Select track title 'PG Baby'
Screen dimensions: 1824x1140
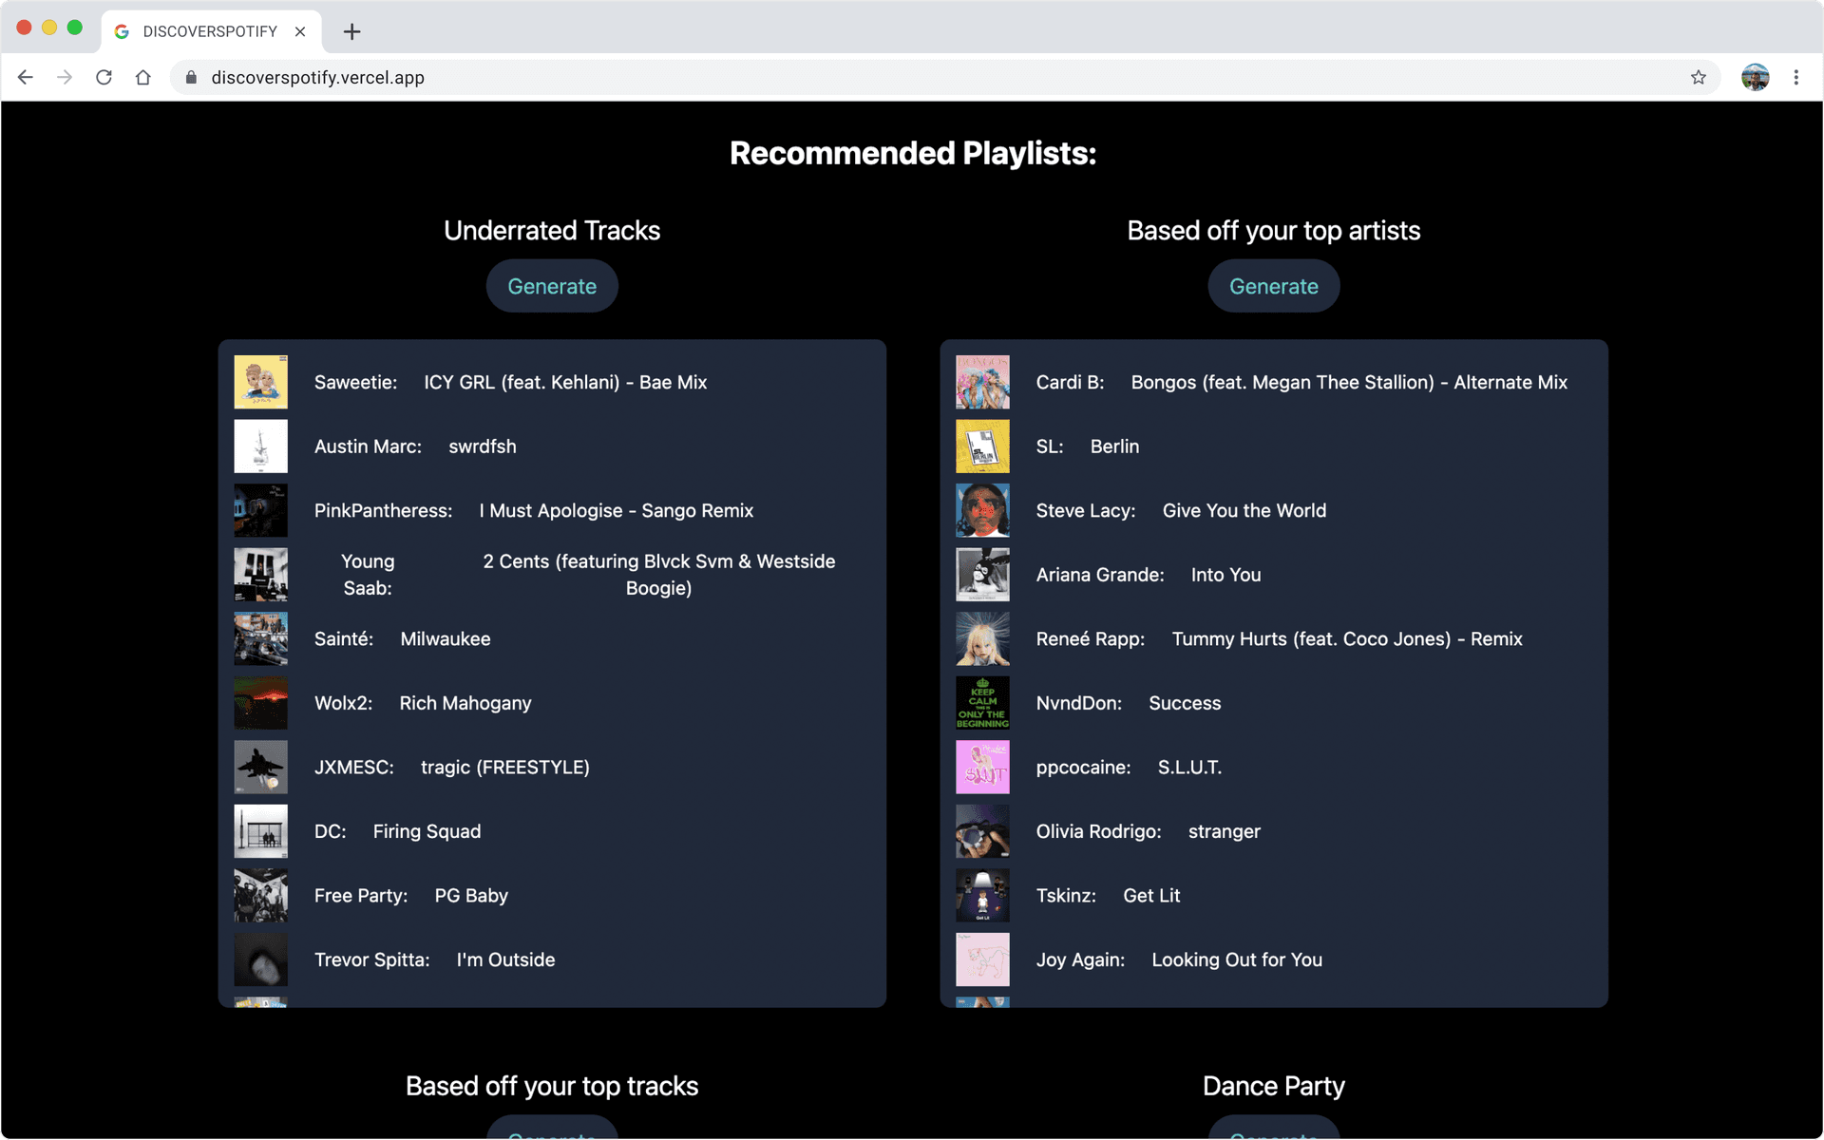471,895
